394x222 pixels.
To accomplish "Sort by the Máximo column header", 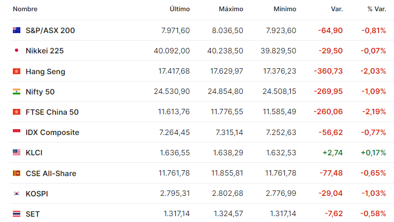I will click(x=231, y=9).
